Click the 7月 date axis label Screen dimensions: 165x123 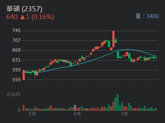coord(124,114)
